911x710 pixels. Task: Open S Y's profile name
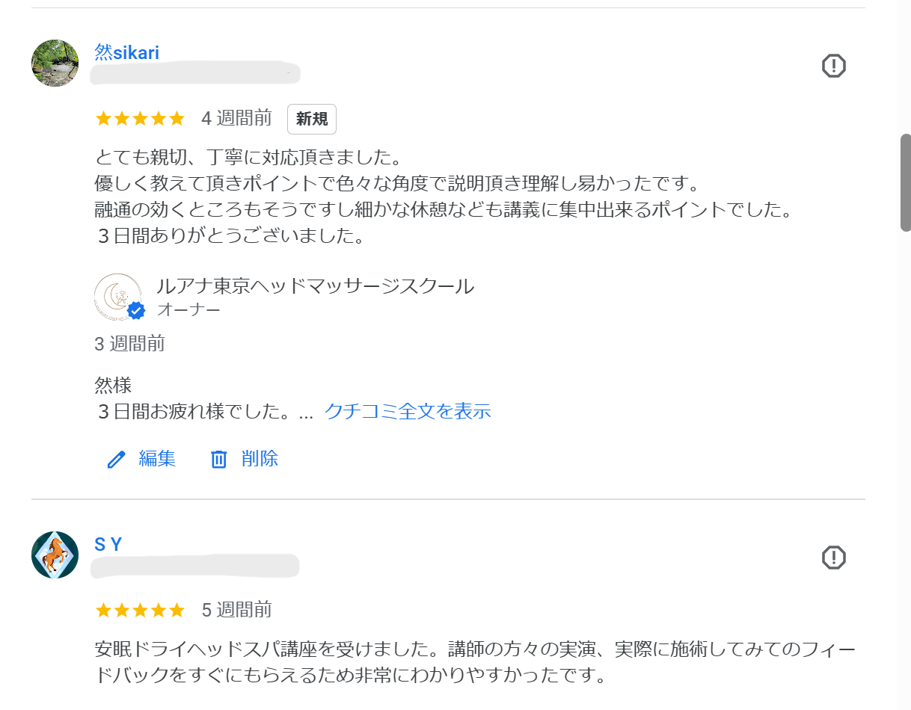pos(109,543)
